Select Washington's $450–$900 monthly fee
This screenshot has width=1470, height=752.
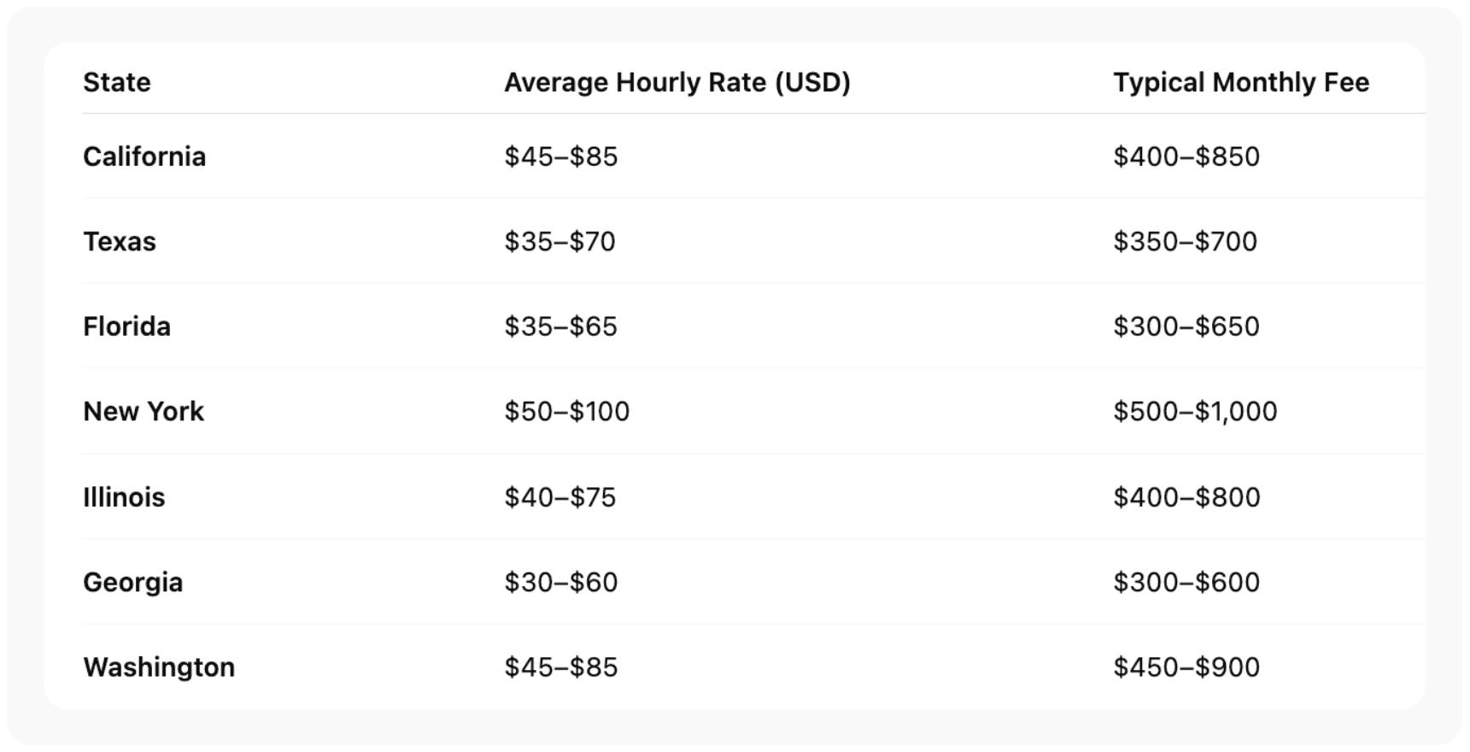pyautogui.click(x=1186, y=667)
